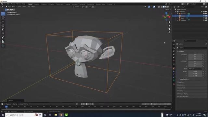The height and width of the screenshot is (117, 208).
Task: Open the Output properties tab
Action: coord(174,51)
